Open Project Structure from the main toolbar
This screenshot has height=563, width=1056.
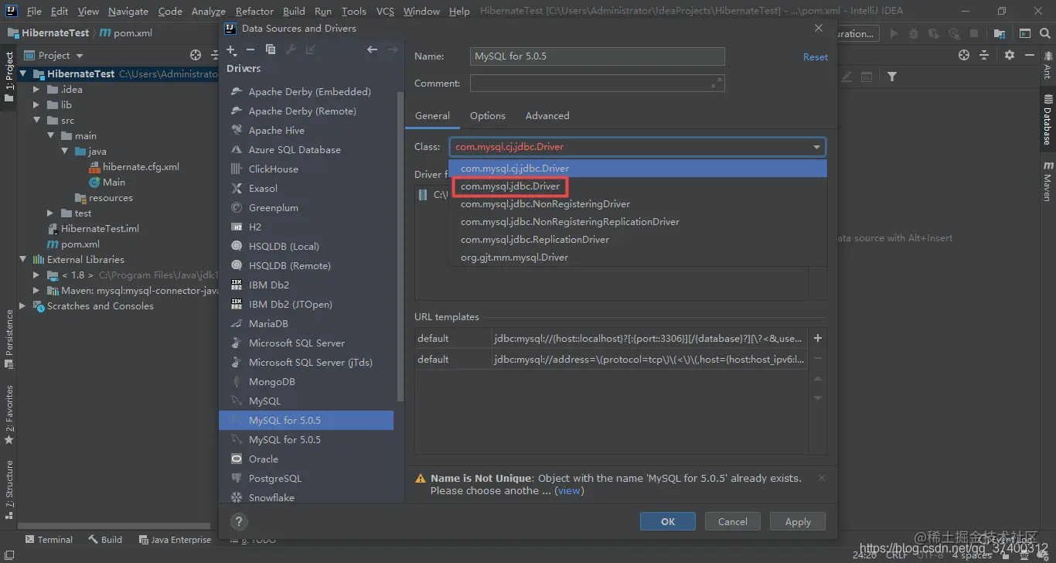(x=1000, y=33)
